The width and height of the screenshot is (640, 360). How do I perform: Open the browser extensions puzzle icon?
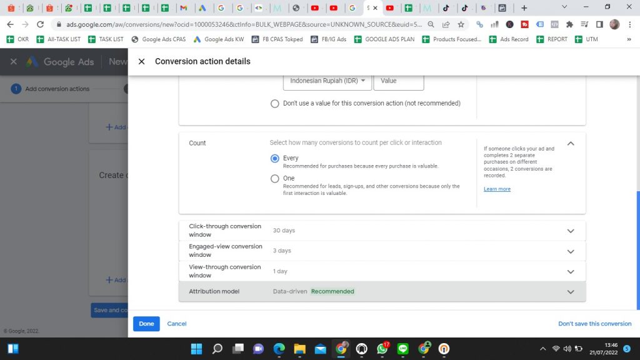click(569, 24)
